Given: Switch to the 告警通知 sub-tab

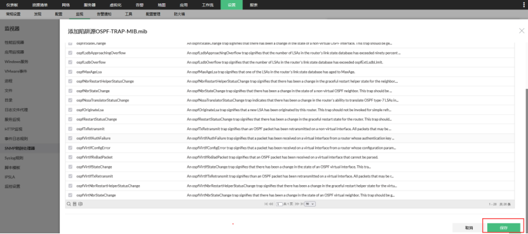Looking at the screenshot, I should (x=104, y=14).
